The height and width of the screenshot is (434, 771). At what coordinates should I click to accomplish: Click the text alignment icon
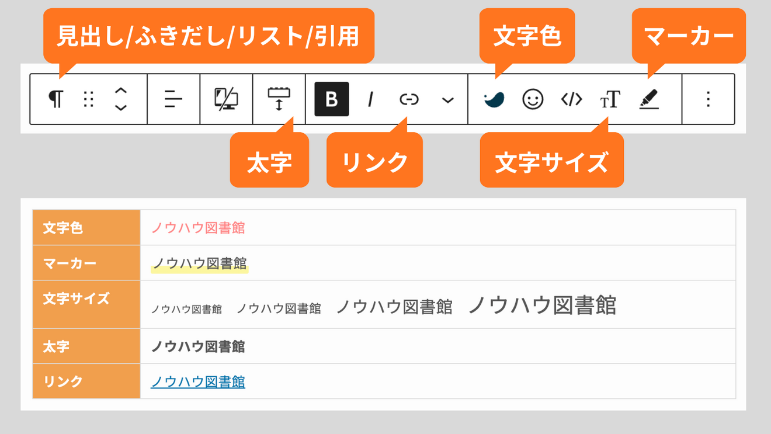point(172,99)
